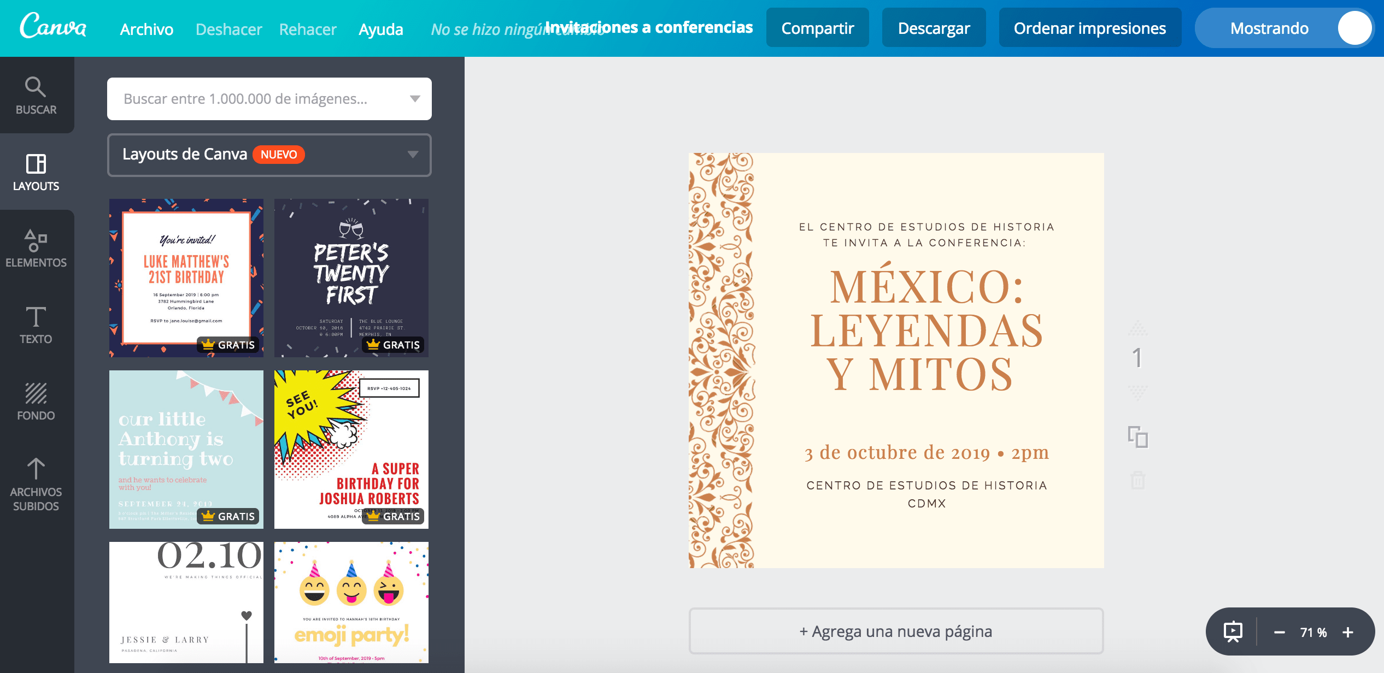This screenshot has width=1384, height=673.
Task: Click the Descargar button
Action: coord(934,28)
